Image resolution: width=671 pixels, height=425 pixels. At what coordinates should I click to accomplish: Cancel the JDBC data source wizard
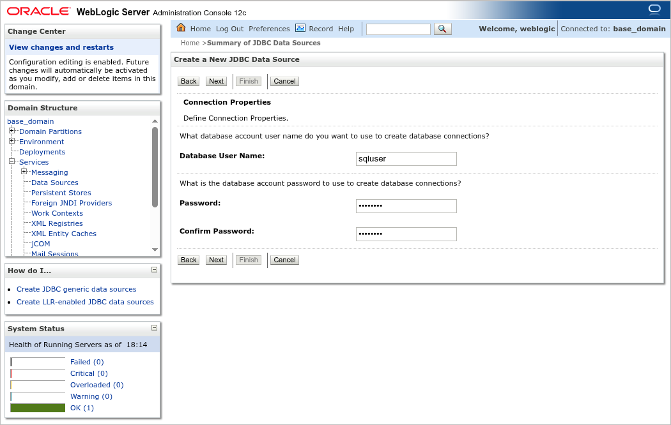pyautogui.click(x=284, y=81)
